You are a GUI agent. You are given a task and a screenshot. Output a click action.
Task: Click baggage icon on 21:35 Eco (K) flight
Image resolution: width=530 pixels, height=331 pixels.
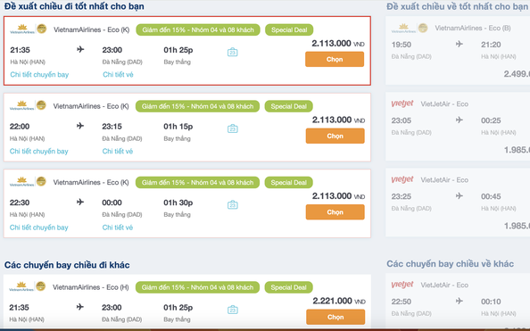[x=232, y=52]
